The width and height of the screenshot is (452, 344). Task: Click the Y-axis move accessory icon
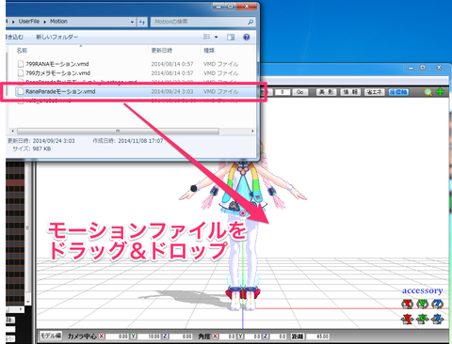coord(422,319)
